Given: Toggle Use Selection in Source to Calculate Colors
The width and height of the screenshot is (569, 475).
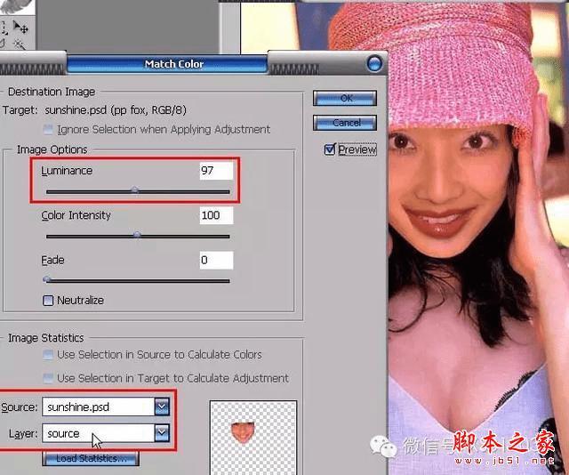Looking at the screenshot, I should [x=48, y=354].
